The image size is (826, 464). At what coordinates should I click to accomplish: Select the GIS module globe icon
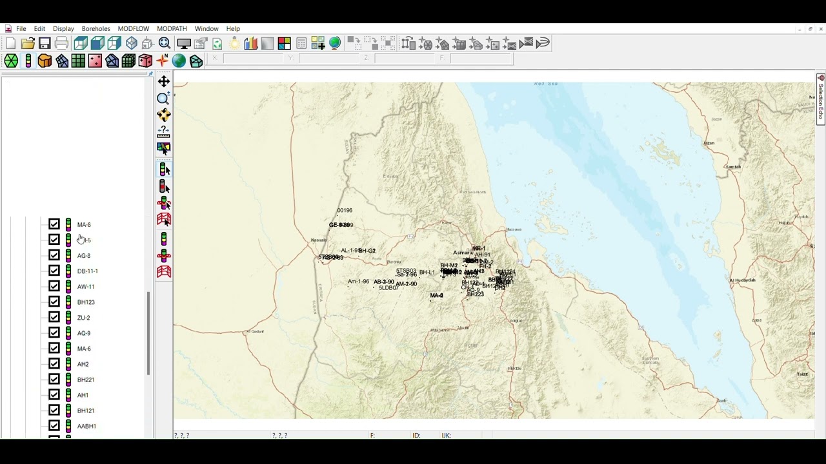pyautogui.click(x=179, y=61)
